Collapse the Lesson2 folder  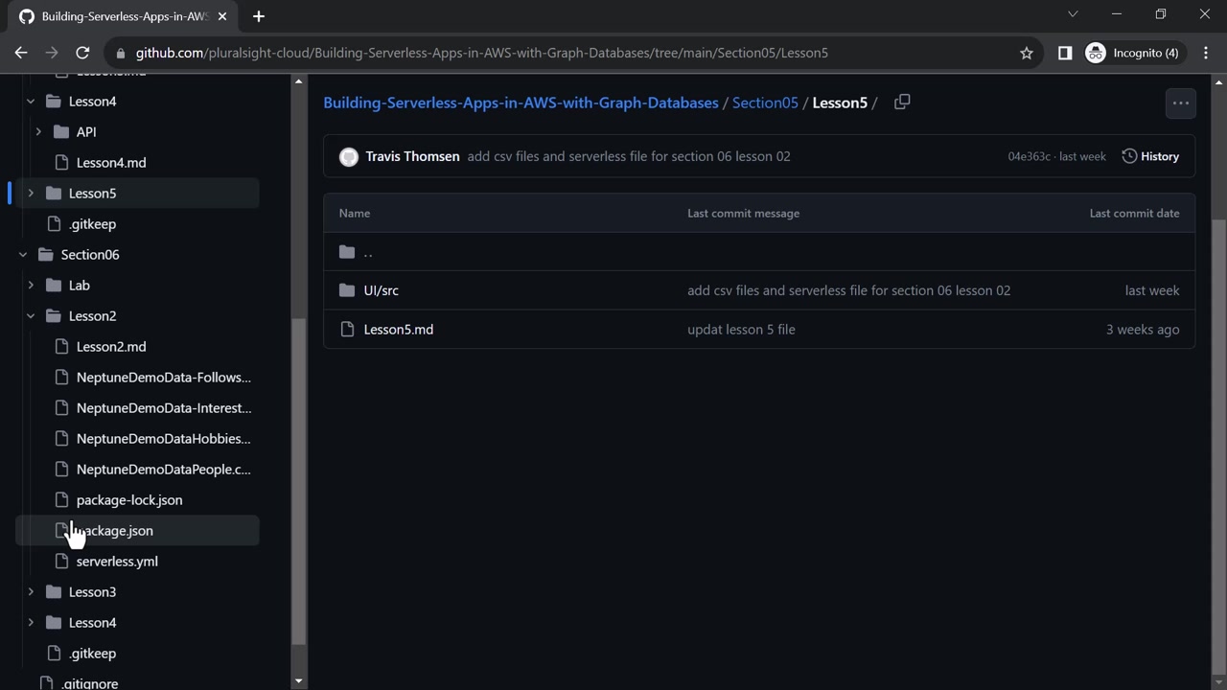(31, 316)
